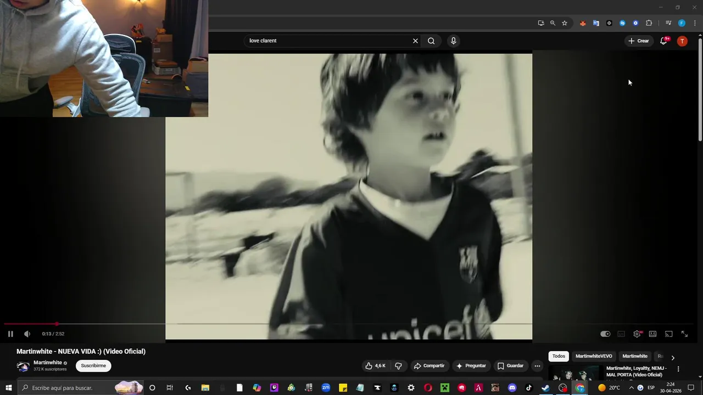Open the Windows notification center icon
The width and height of the screenshot is (703, 395).
(x=691, y=388)
